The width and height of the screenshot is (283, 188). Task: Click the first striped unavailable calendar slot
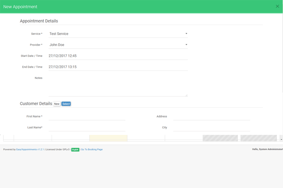[x=220, y=138]
